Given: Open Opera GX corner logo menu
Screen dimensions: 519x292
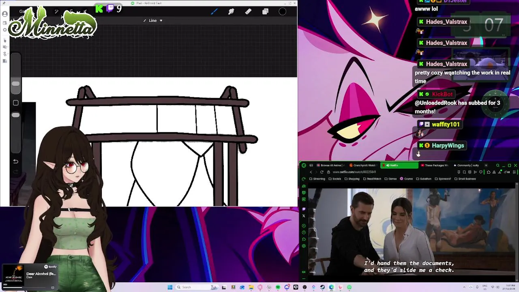Looking at the screenshot, I should [x=304, y=165].
